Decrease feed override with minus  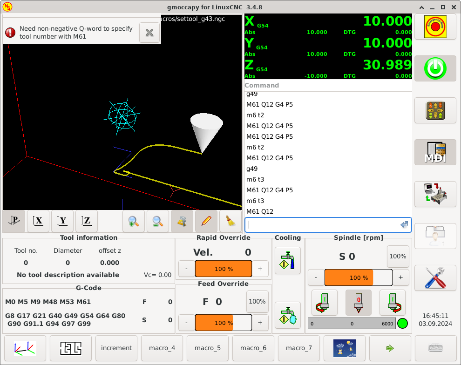click(x=186, y=323)
